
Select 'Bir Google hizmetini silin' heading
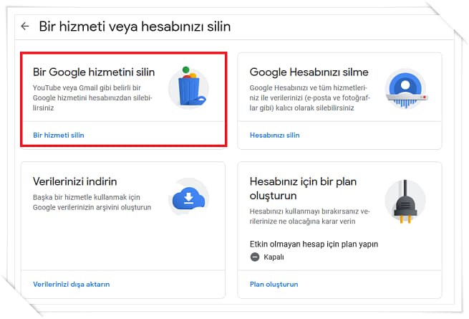click(x=94, y=72)
